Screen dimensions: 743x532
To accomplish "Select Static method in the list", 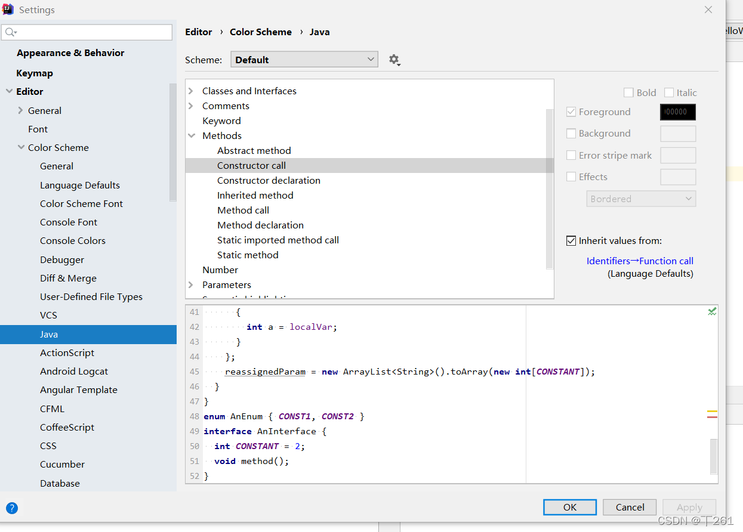I will tap(248, 255).
